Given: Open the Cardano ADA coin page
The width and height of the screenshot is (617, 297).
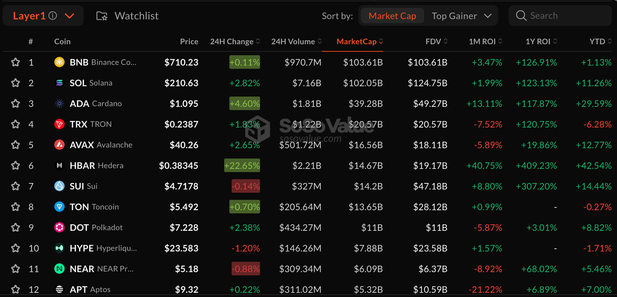Looking at the screenshot, I should tap(80, 104).
